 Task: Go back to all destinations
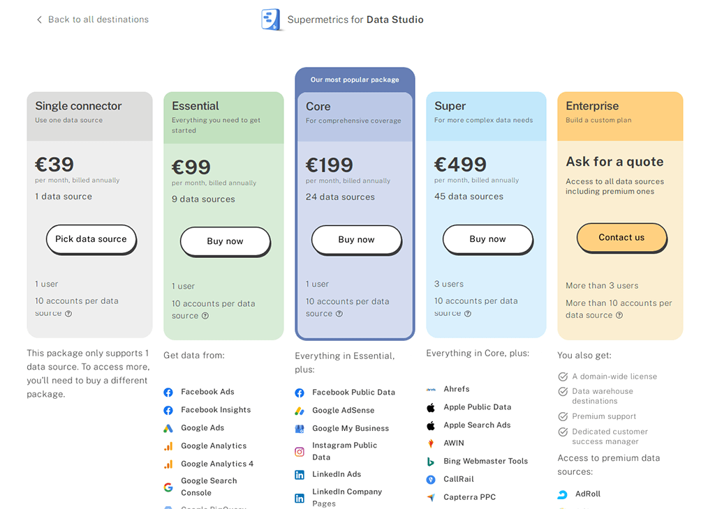coord(92,20)
